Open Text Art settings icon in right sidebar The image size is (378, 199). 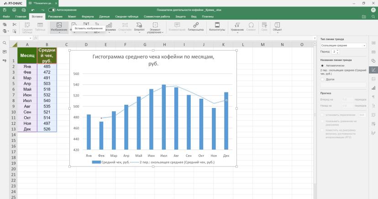tap(373, 106)
